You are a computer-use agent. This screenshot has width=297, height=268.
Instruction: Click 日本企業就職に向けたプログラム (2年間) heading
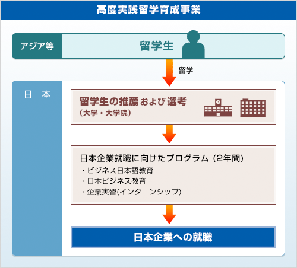click(162, 158)
